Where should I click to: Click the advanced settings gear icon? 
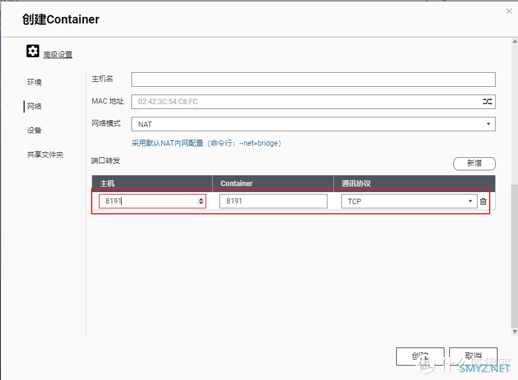33,51
